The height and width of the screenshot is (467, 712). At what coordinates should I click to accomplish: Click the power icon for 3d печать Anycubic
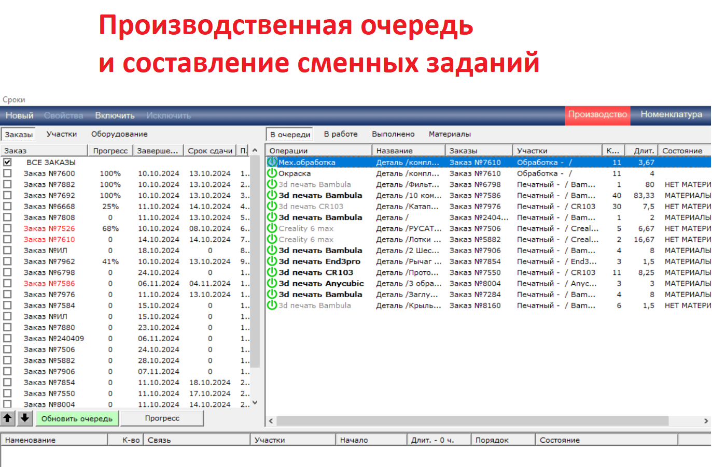[272, 283]
